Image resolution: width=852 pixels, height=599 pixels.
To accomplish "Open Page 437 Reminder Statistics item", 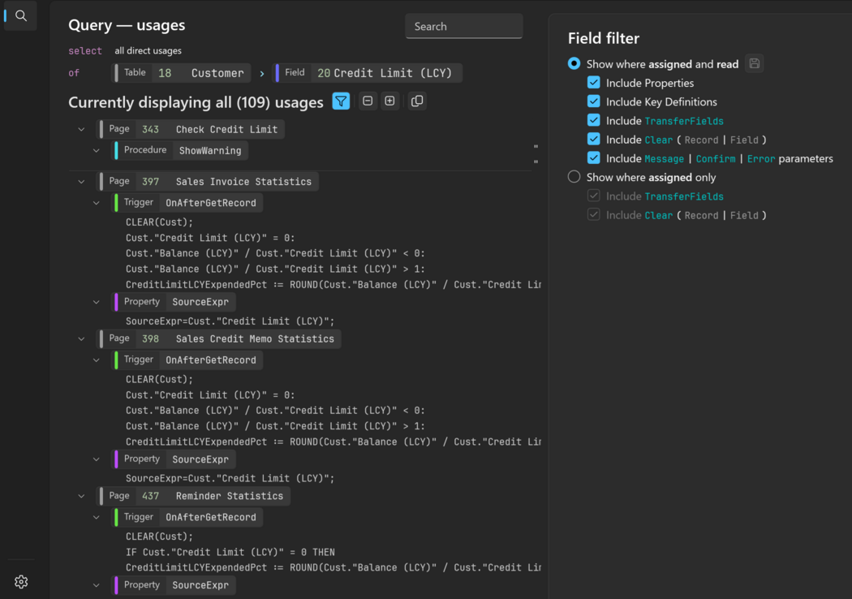I will [x=193, y=496].
